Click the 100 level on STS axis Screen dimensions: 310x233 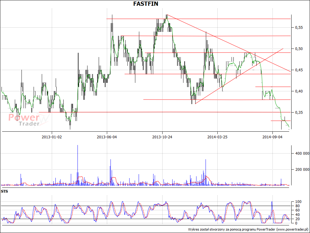(298, 202)
